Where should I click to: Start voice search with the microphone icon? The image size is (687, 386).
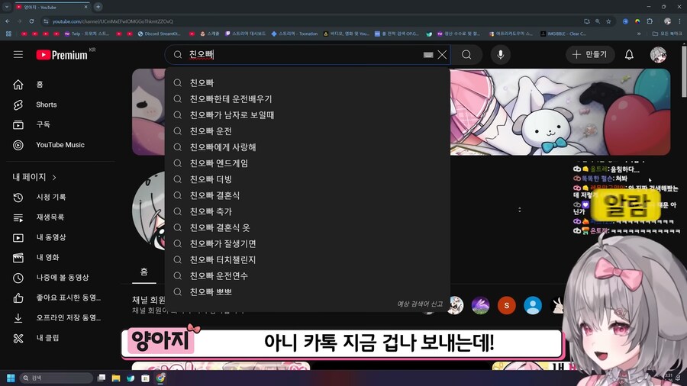tap(500, 55)
